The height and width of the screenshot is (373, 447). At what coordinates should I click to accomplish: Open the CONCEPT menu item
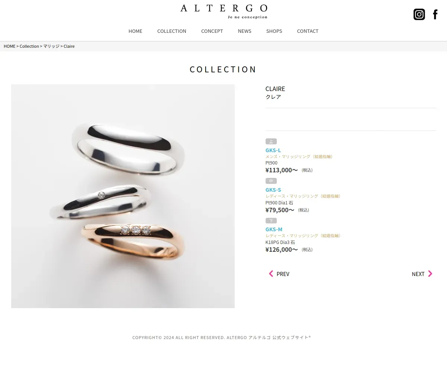coord(212,31)
